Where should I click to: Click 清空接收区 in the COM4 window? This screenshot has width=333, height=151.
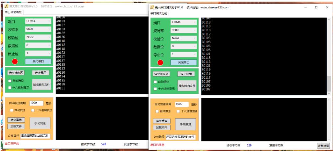(161, 74)
